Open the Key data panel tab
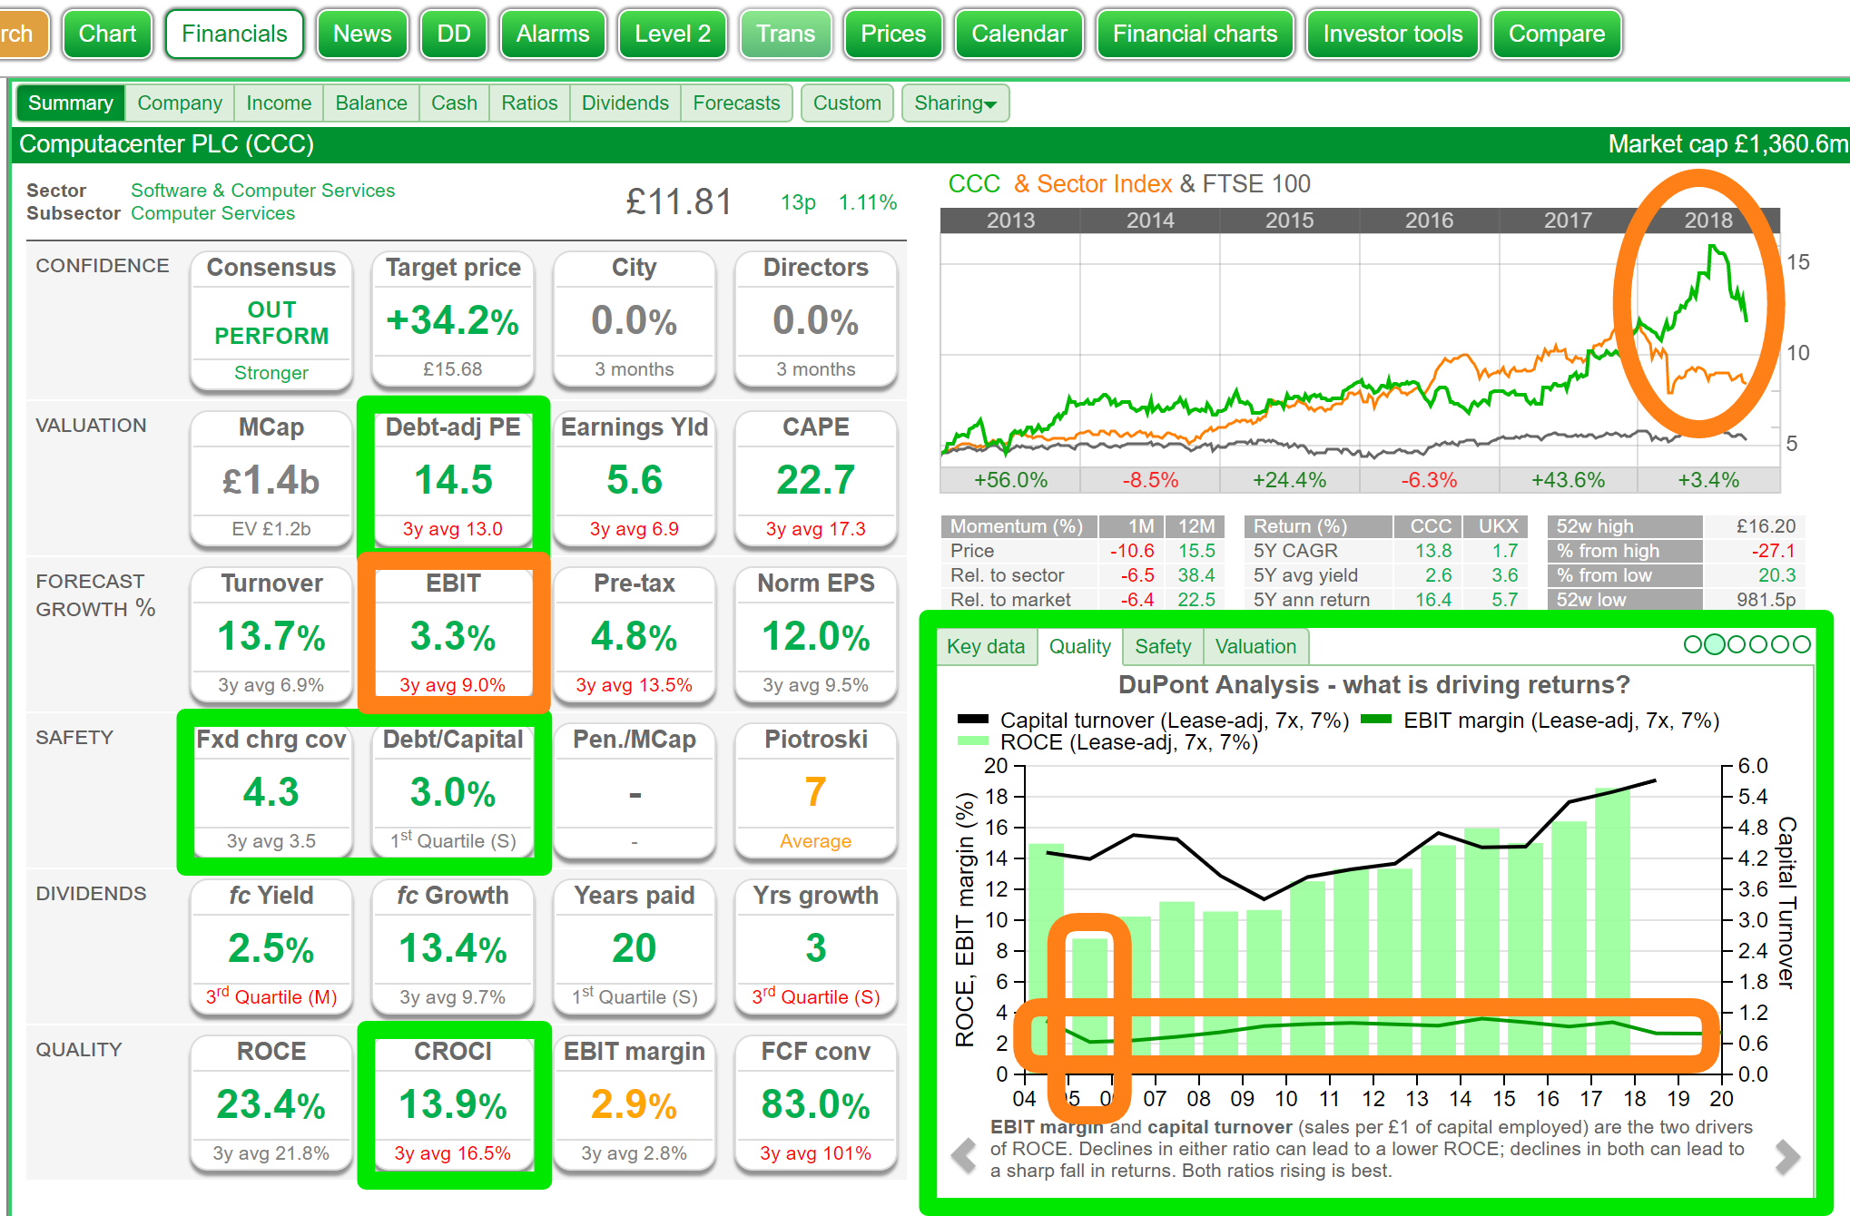1850x1216 pixels. tap(986, 646)
